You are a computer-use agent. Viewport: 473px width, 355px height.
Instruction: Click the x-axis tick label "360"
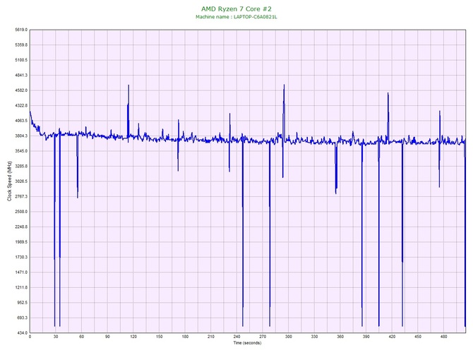(x=340, y=337)
